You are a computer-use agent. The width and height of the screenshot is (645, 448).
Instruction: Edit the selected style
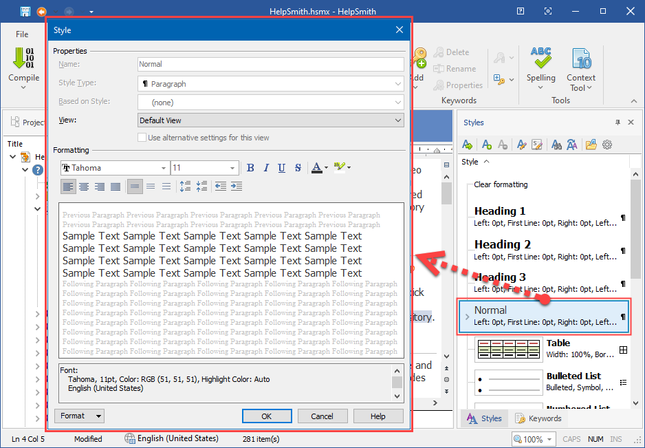click(x=522, y=145)
